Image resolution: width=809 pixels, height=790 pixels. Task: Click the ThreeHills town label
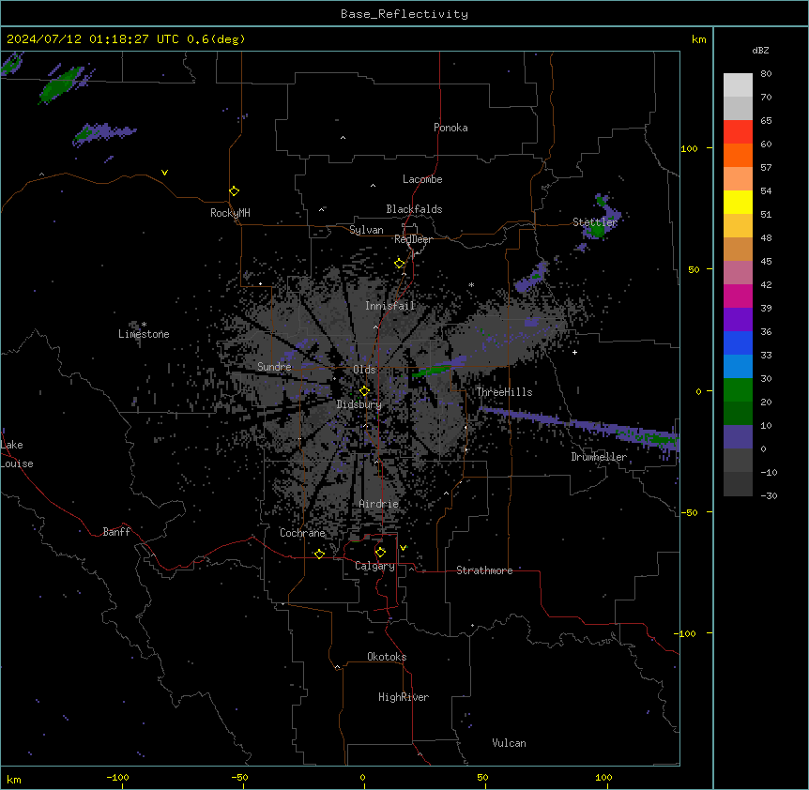[x=504, y=392]
